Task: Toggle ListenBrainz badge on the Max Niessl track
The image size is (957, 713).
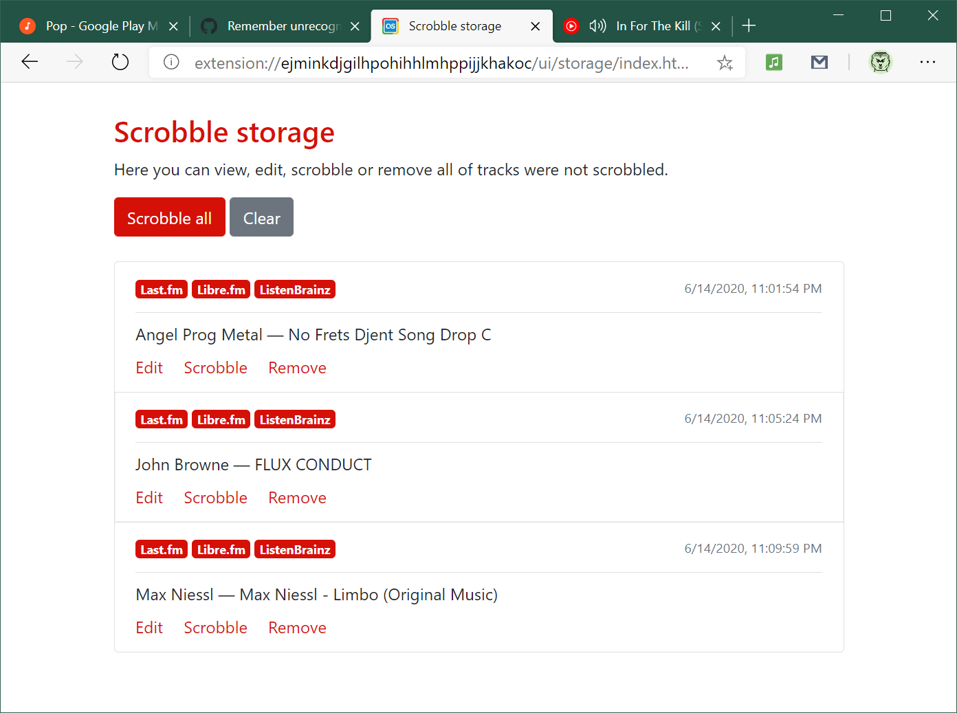Action: coord(294,549)
